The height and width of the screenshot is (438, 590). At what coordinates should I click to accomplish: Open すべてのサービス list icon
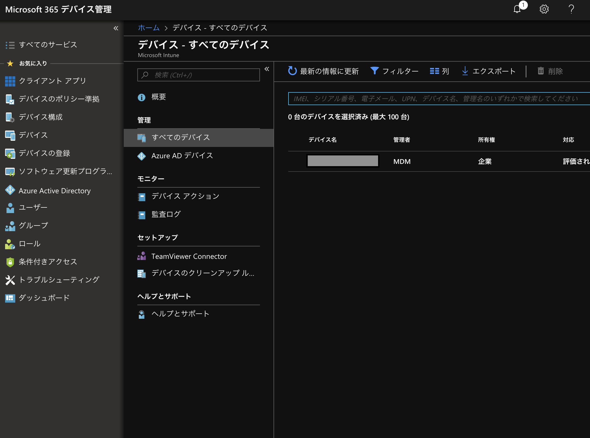(10, 45)
